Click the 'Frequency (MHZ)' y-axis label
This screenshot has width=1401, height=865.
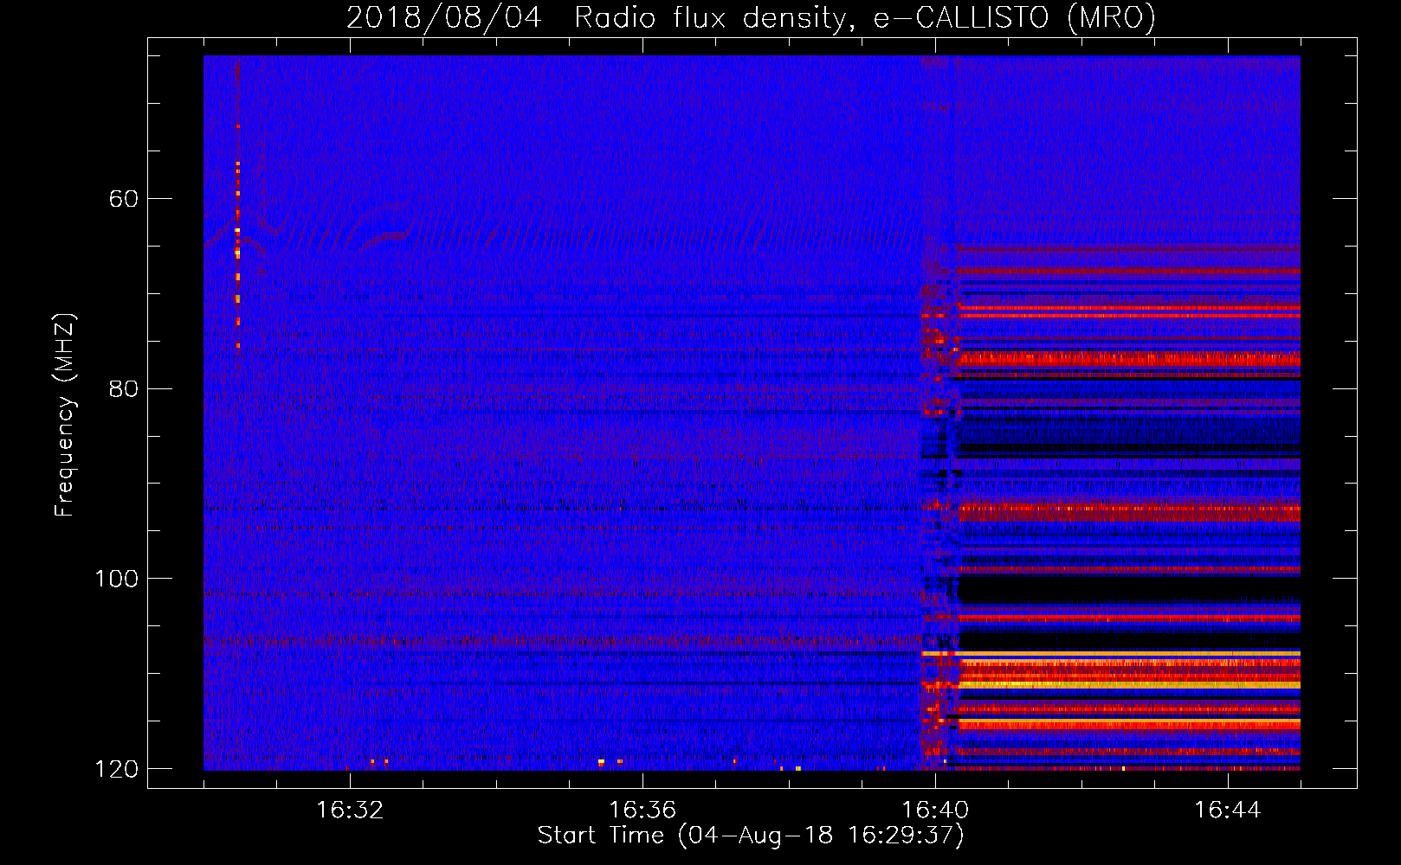click(x=65, y=414)
